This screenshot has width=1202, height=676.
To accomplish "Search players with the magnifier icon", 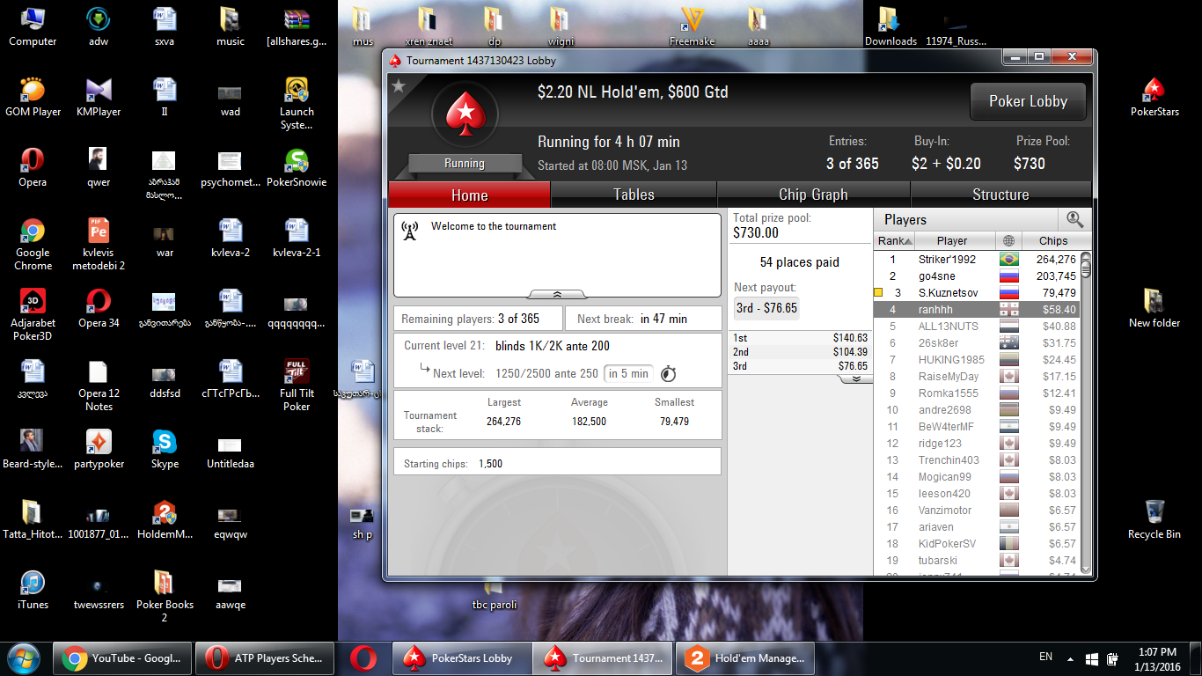I will (1074, 219).
